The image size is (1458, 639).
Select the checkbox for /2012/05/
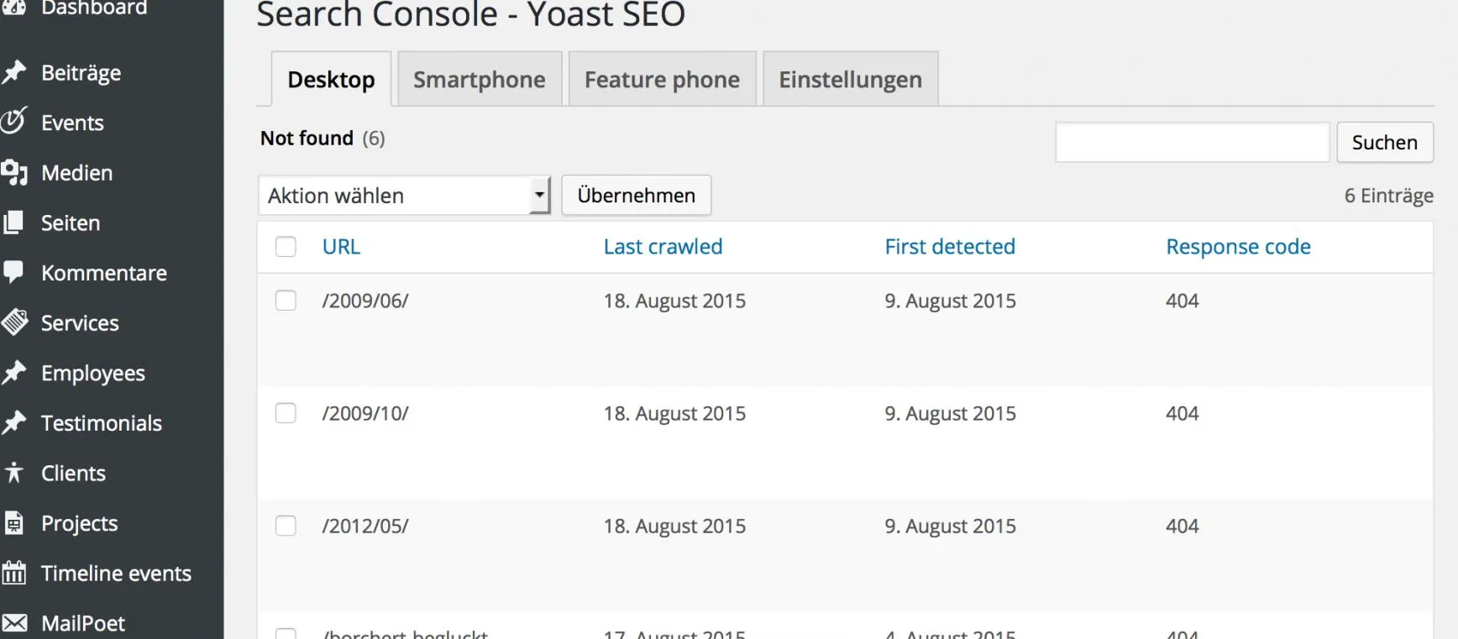coord(286,526)
